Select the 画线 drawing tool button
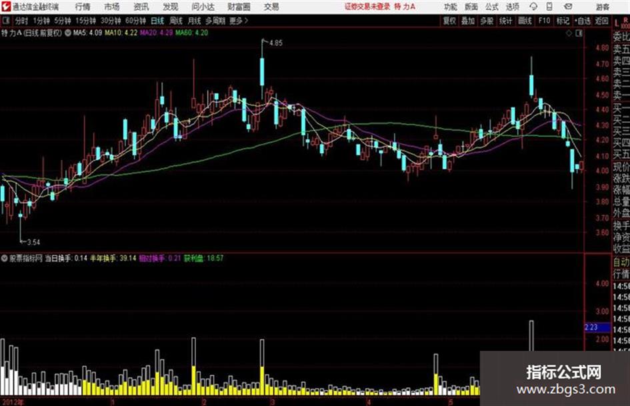The width and height of the screenshot is (630, 406). 525,21
